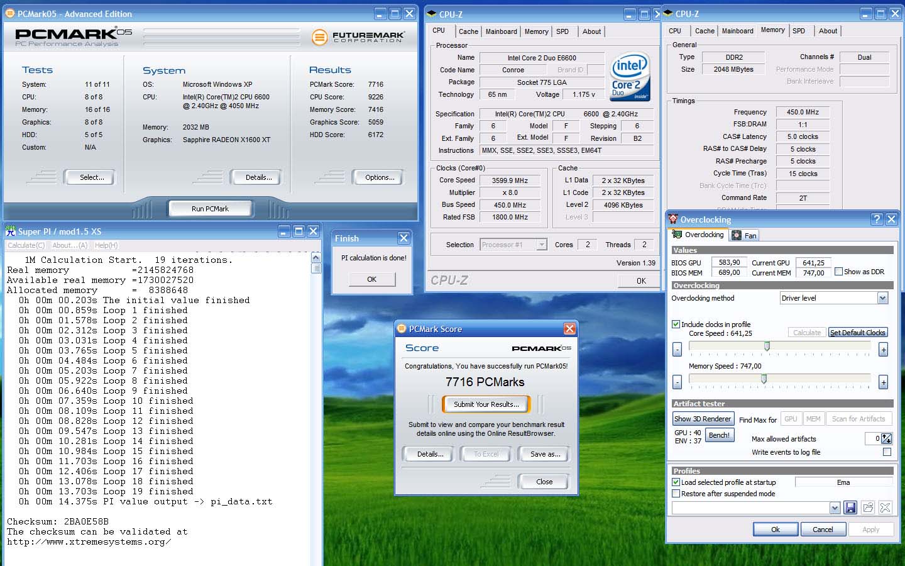
Task: Enable Write events to log file
Action: pyautogui.click(x=887, y=452)
